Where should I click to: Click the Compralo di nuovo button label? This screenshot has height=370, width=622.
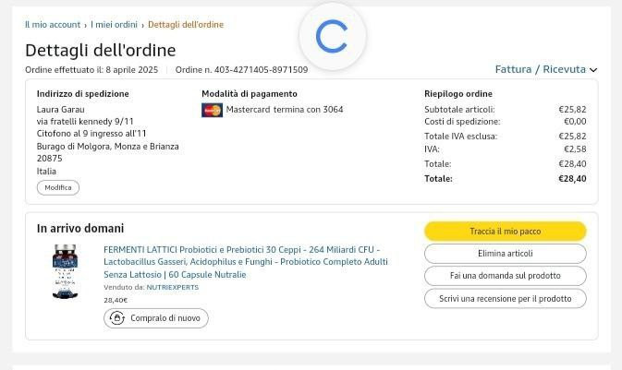[x=165, y=318]
